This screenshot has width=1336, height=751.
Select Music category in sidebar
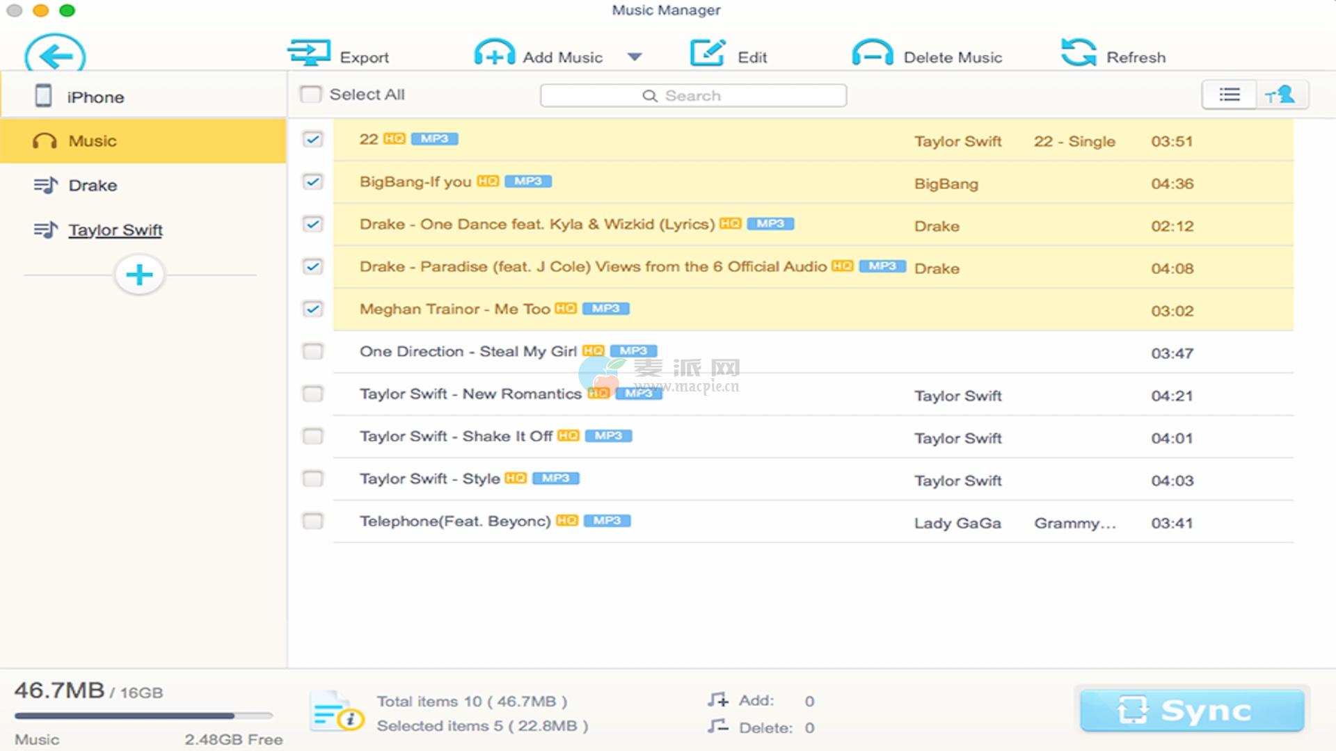(93, 141)
